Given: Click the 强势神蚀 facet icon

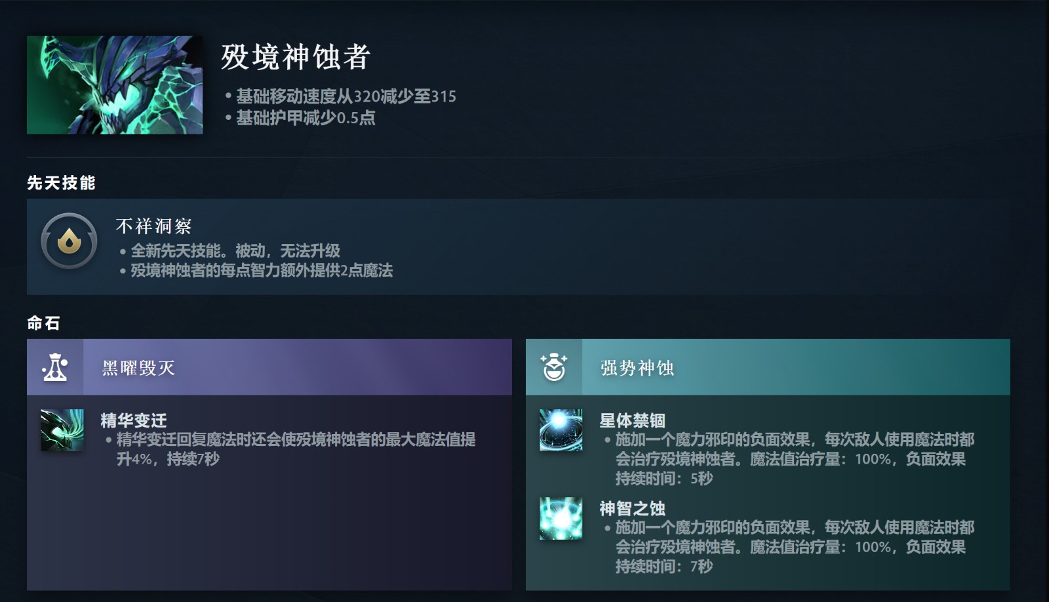Looking at the screenshot, I should [x=554, y=367].
